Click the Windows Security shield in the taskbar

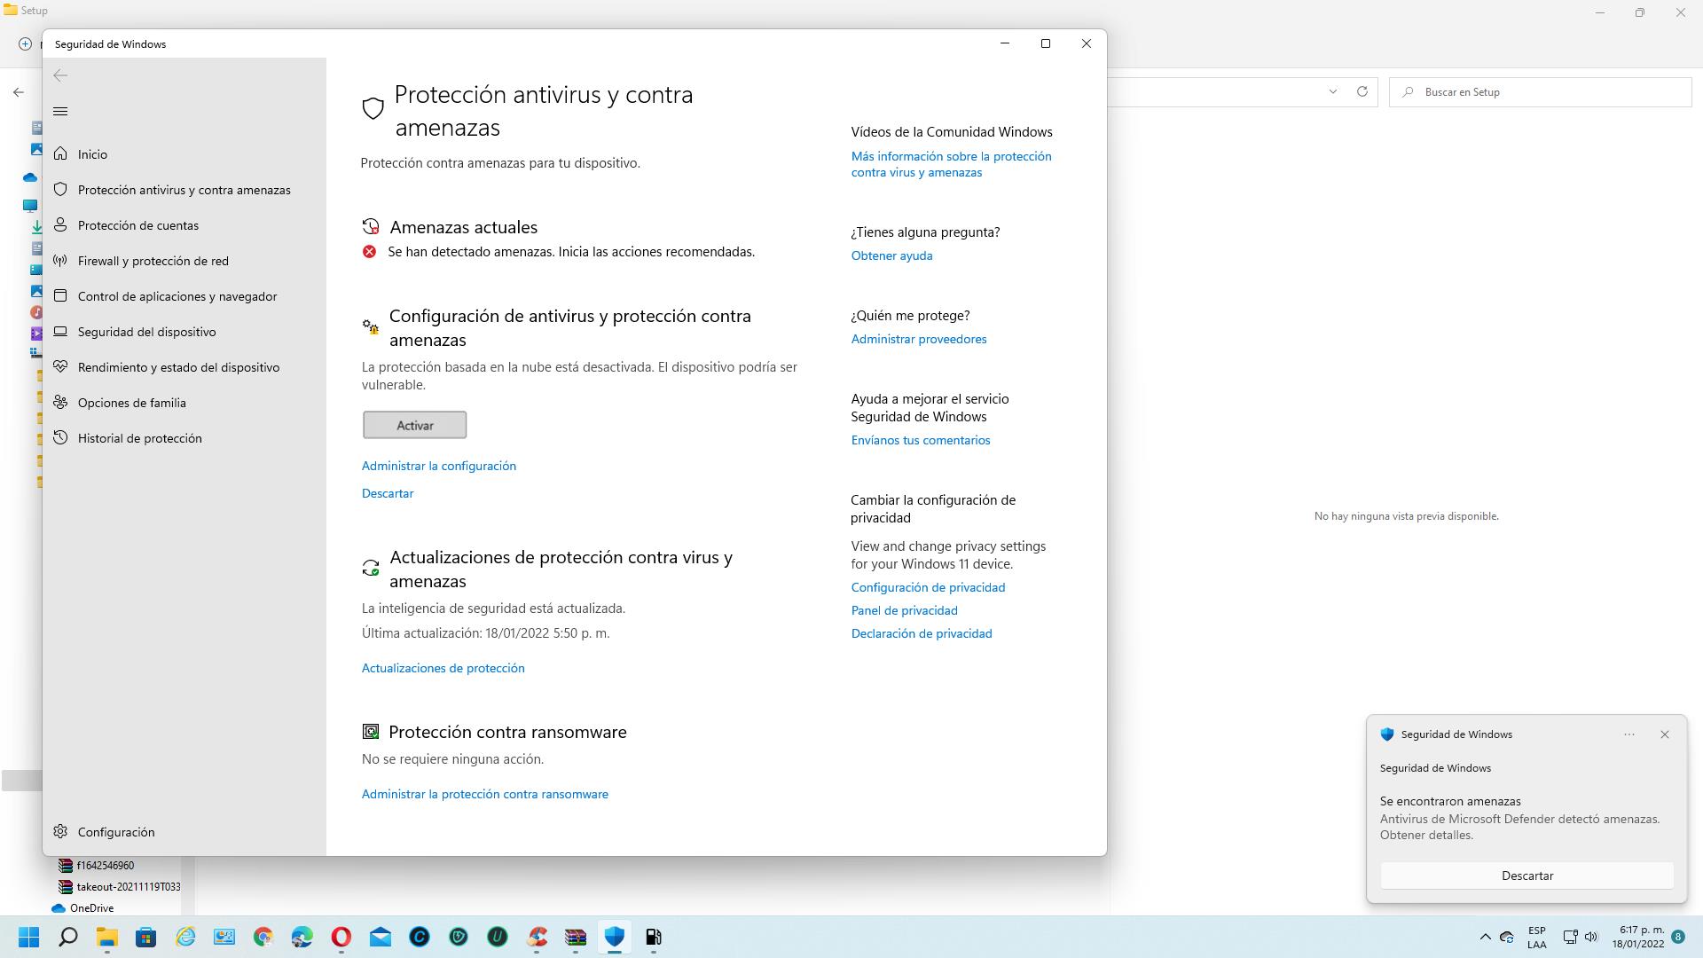[614, 937]
